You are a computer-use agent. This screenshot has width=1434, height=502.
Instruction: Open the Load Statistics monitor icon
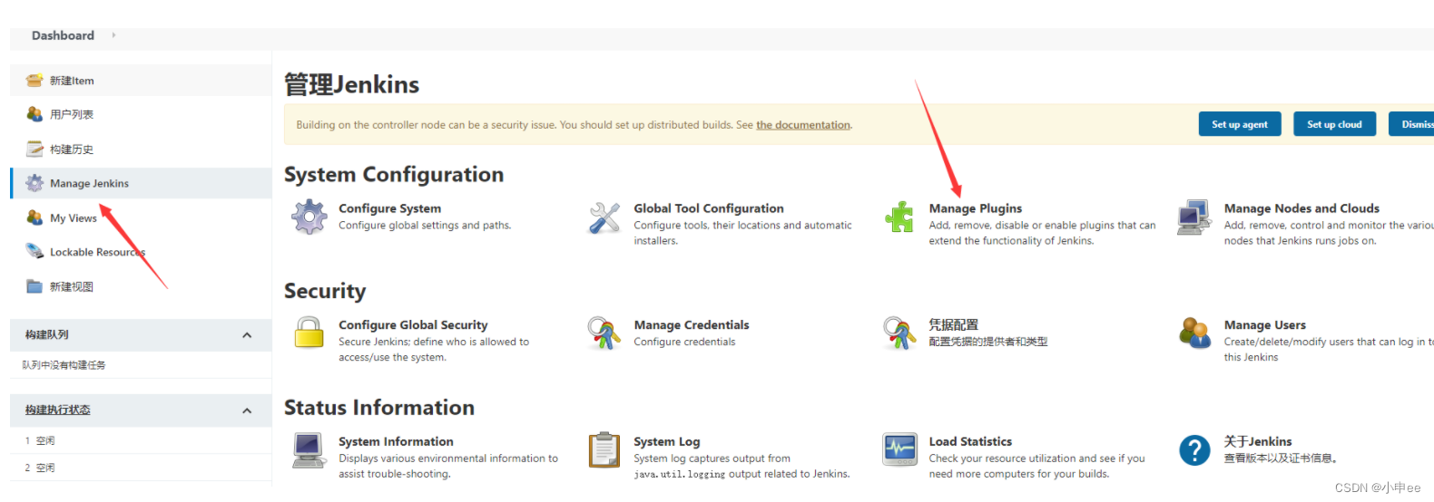click(x=899, y=449)
